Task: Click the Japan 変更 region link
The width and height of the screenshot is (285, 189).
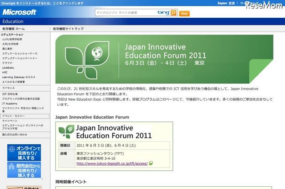Action: 226,3
